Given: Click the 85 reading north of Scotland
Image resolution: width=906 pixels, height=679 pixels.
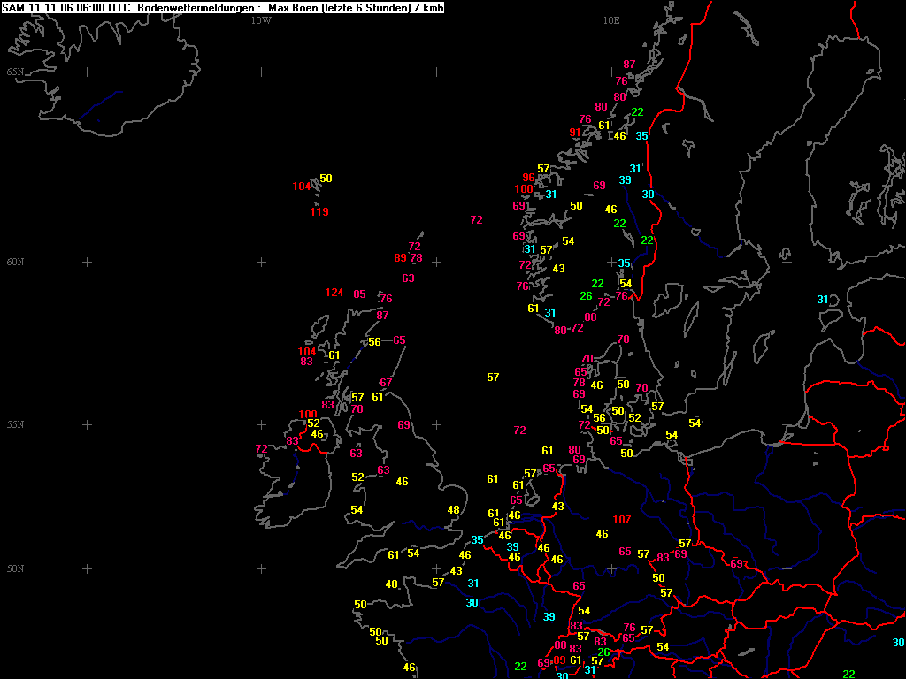Looking at the screenshot, I should (359, 294).
